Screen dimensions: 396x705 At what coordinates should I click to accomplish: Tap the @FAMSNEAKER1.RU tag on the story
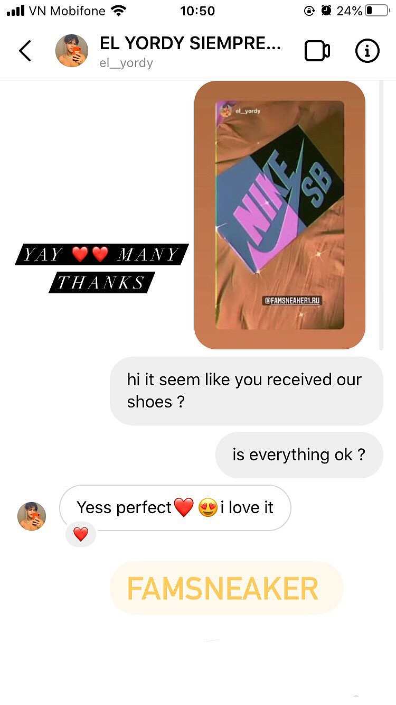point(292,301)
